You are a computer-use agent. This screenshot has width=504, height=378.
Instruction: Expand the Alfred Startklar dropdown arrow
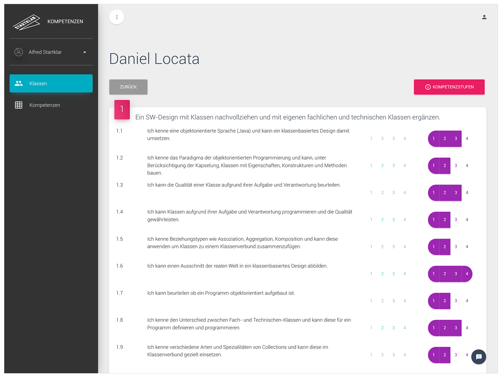click(x=84, y=52)
